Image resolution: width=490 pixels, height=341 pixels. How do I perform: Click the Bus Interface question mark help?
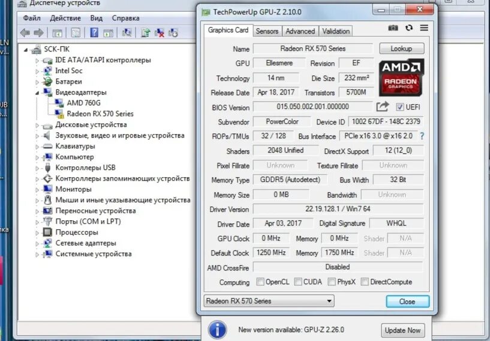[422, 136]
